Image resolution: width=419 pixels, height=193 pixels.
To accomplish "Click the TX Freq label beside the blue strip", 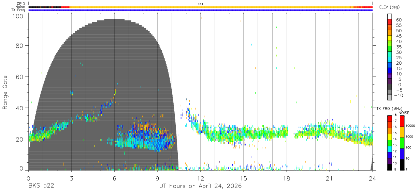I will (x=18, y=10).
